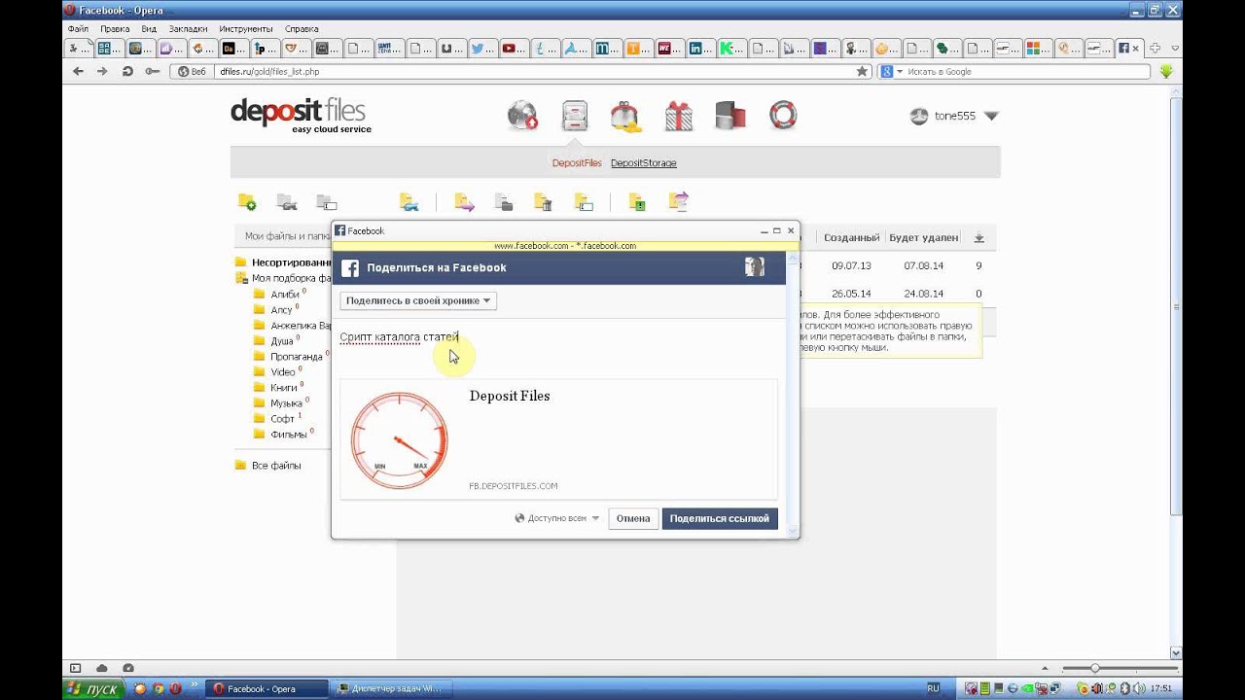Select the Несортированные folder
Viewport: 1245px width, 700px height.
point(283,262)
